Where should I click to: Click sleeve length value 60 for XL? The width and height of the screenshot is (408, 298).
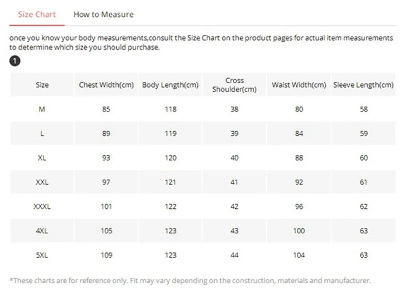[x=364, y=158]
